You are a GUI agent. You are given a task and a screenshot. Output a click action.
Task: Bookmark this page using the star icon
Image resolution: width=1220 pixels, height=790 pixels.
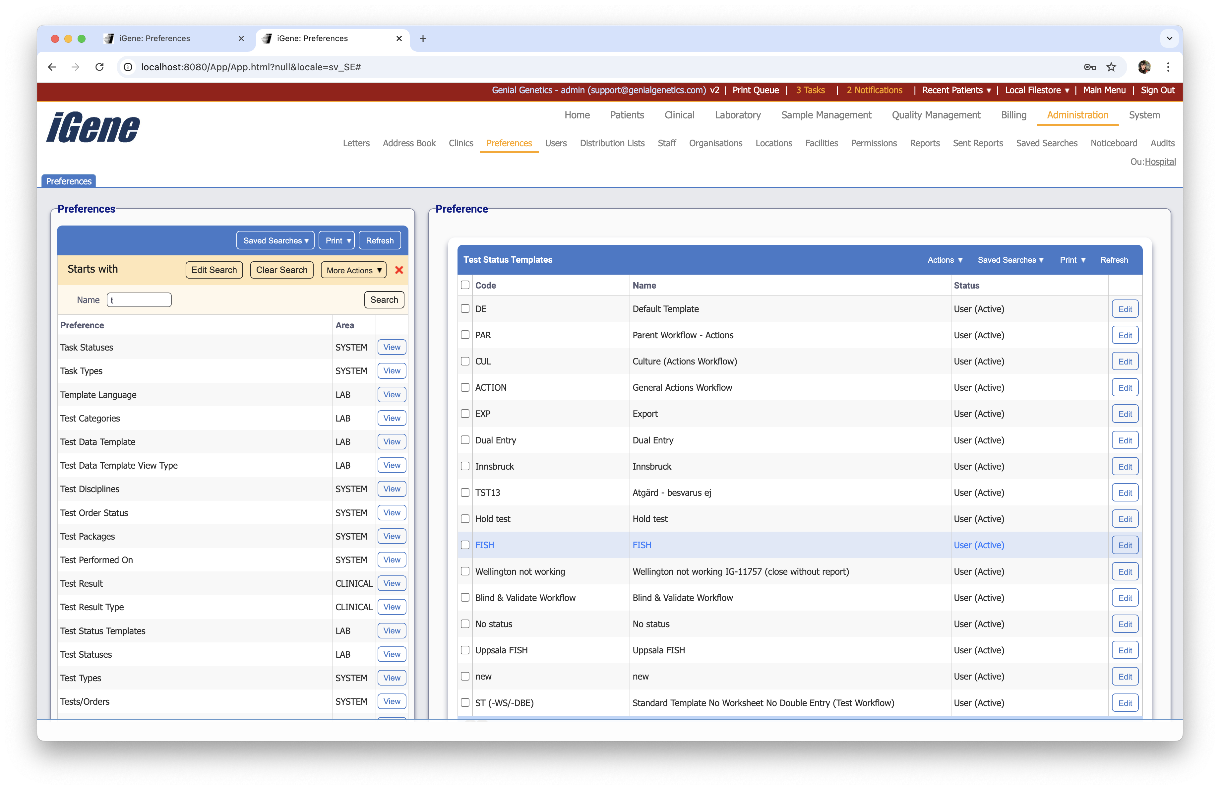point(1111,67)
